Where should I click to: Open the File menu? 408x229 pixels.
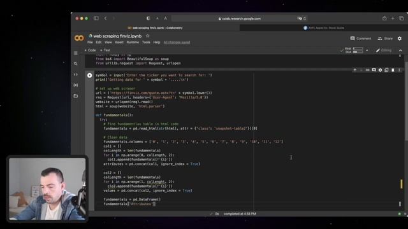click(90, 43)
